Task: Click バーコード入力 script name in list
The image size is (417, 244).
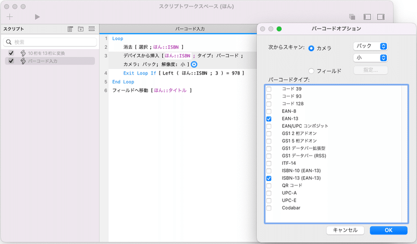Action: [x=43, y=61]
